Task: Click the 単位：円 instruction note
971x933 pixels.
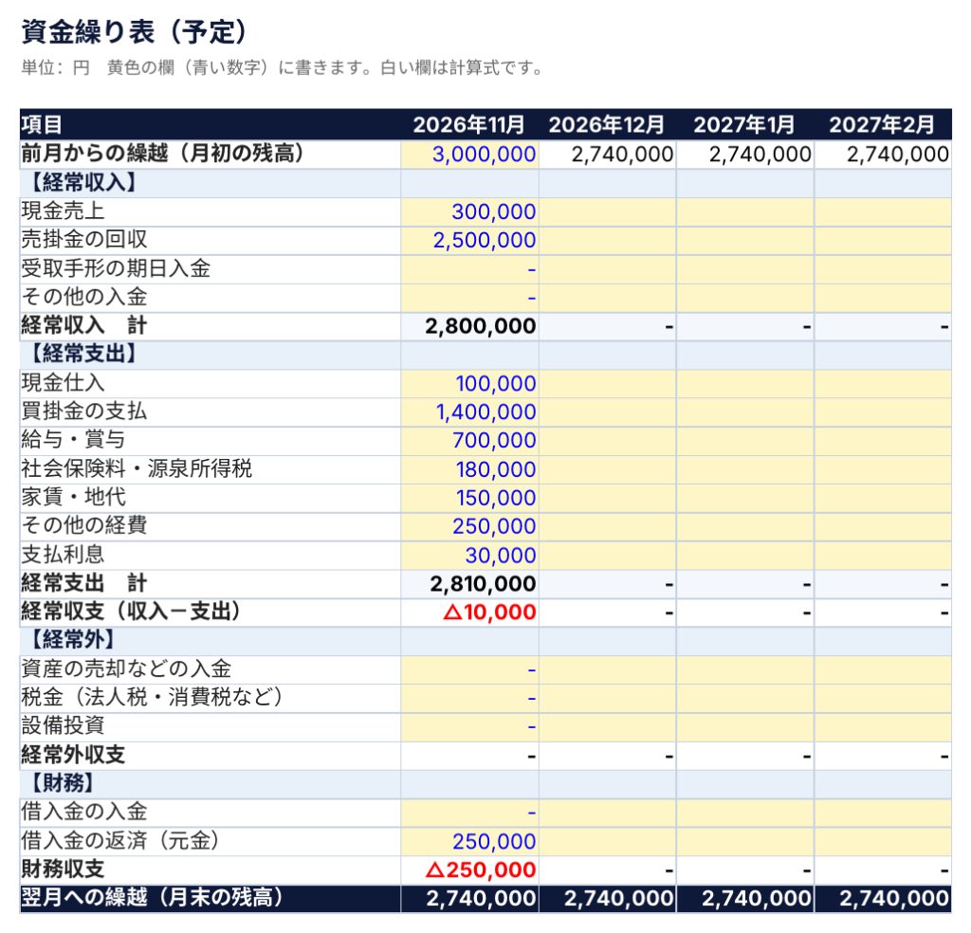Action: click(x=282, y=67)
